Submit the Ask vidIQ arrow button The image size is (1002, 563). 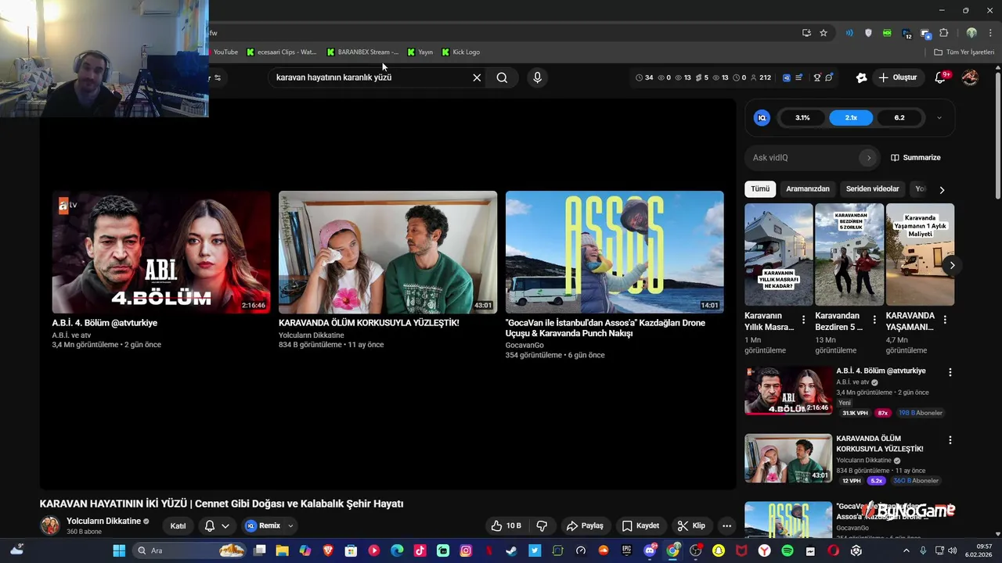click(868, 158)
